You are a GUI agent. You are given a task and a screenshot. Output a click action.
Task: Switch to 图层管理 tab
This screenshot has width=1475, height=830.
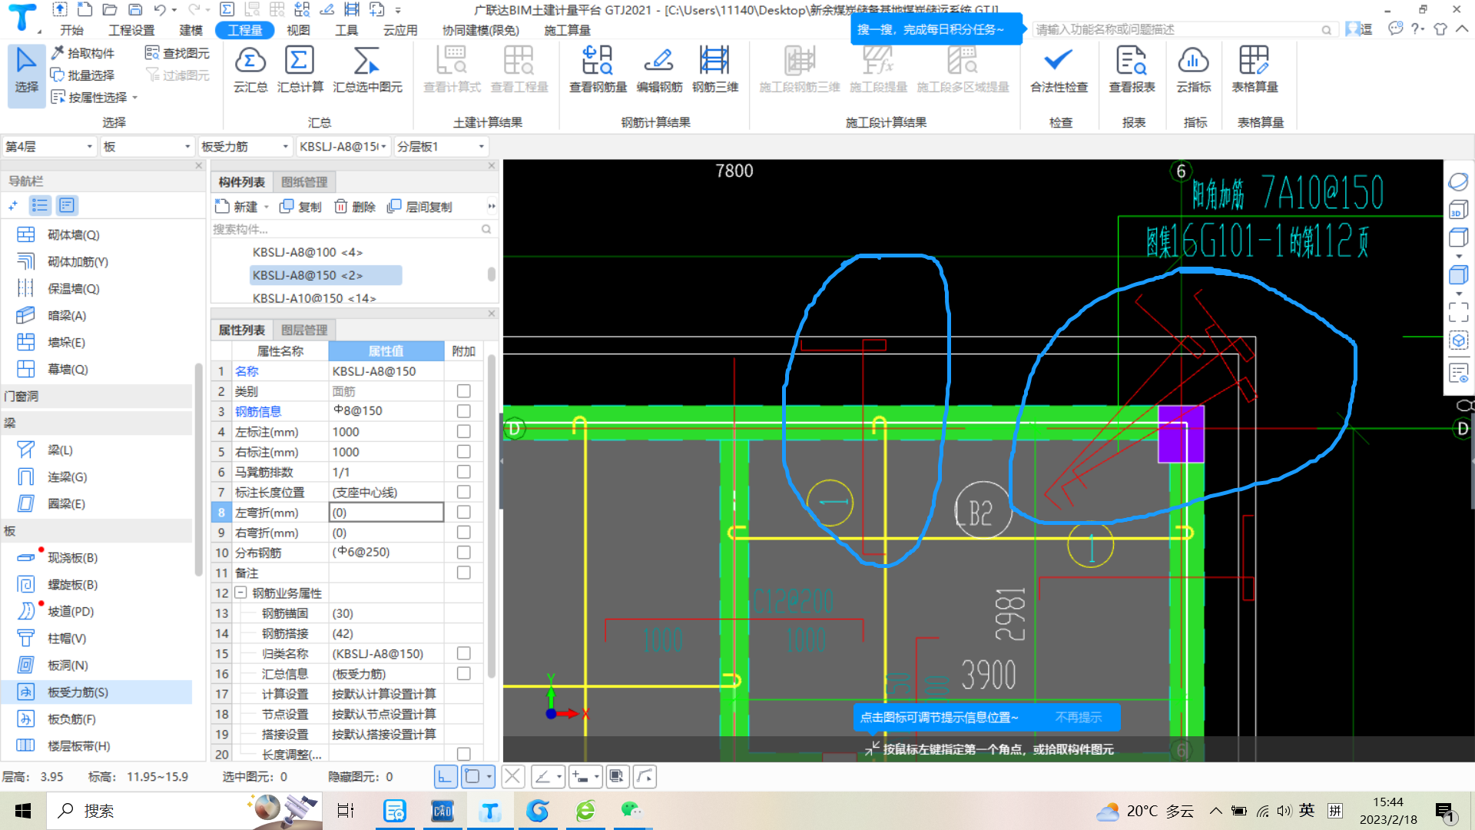click(x=304, y=330)
